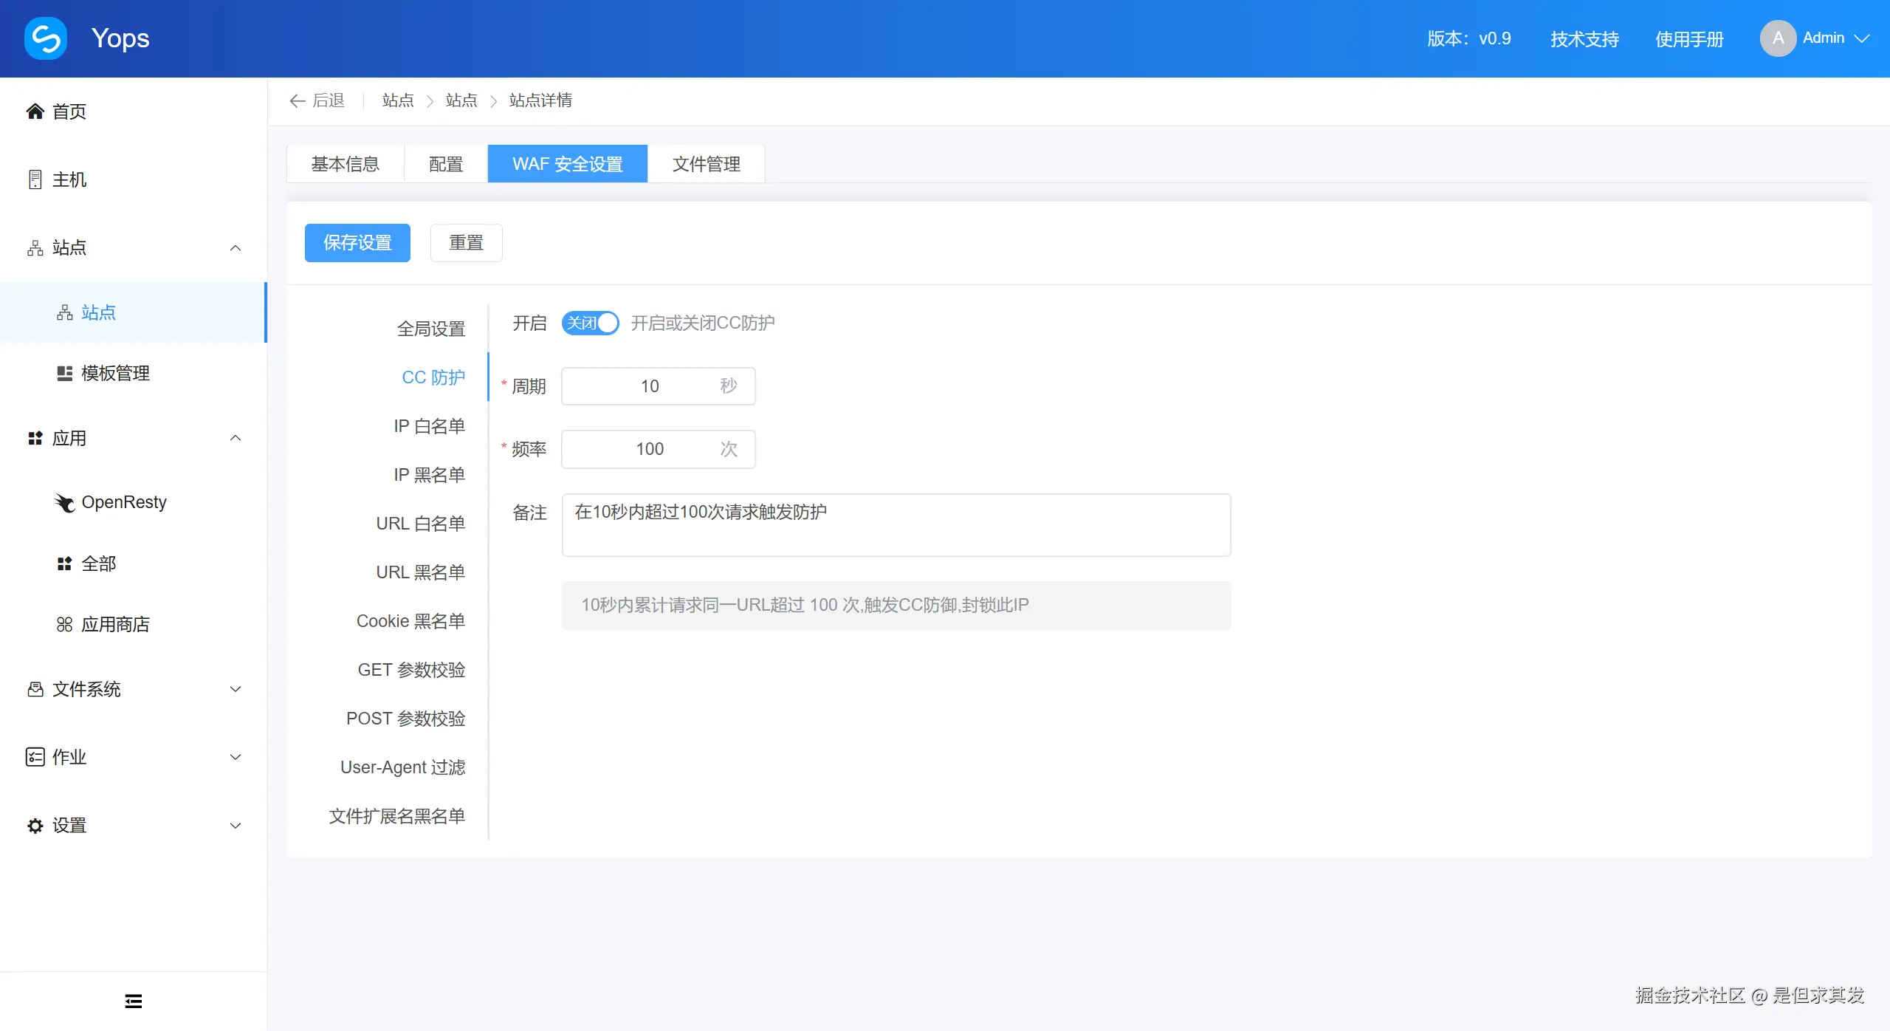This screenshot has height=1031, width=1890.
Task: Expand the 文件系统 sidebar menu
Action: click(236, 690)
